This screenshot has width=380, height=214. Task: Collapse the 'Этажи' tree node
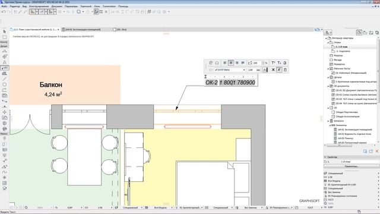328,42
